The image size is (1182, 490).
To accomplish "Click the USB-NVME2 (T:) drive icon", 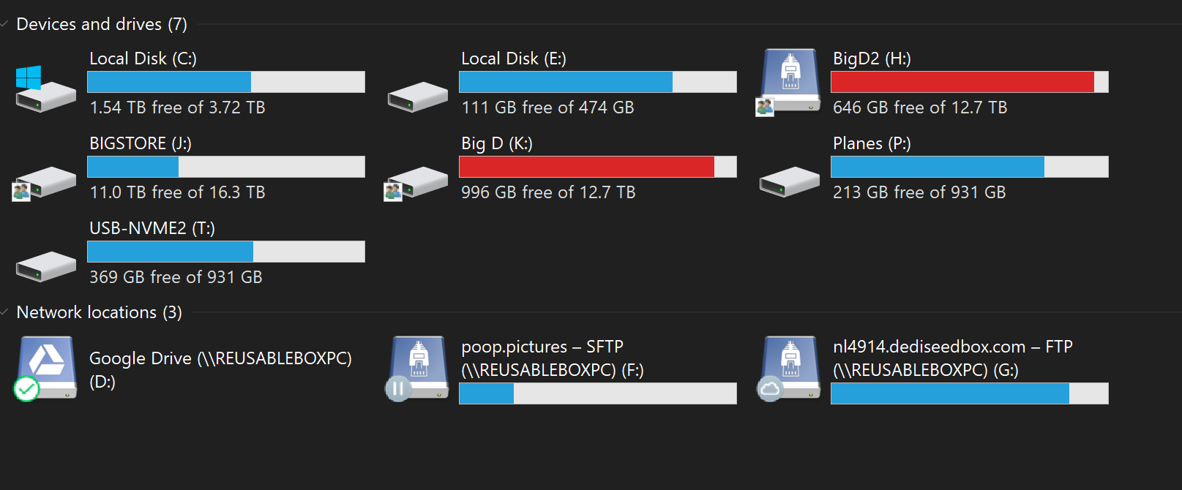I will [46, 266].
